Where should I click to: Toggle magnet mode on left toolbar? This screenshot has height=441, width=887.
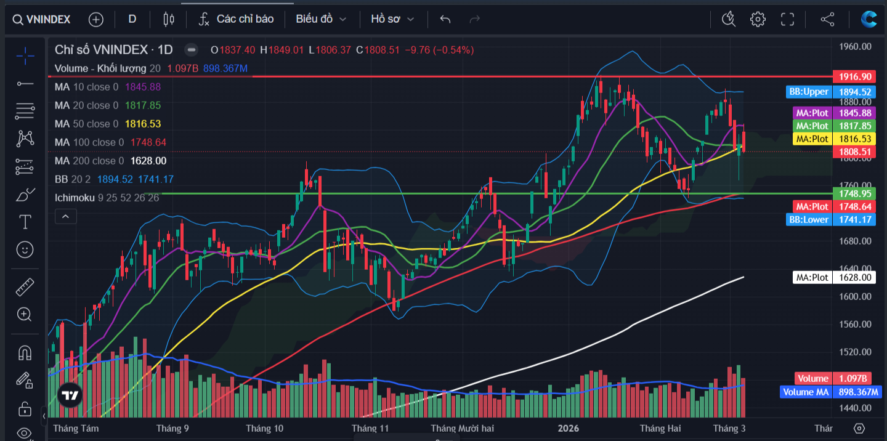pyautogui.click(x=25, y=353)
